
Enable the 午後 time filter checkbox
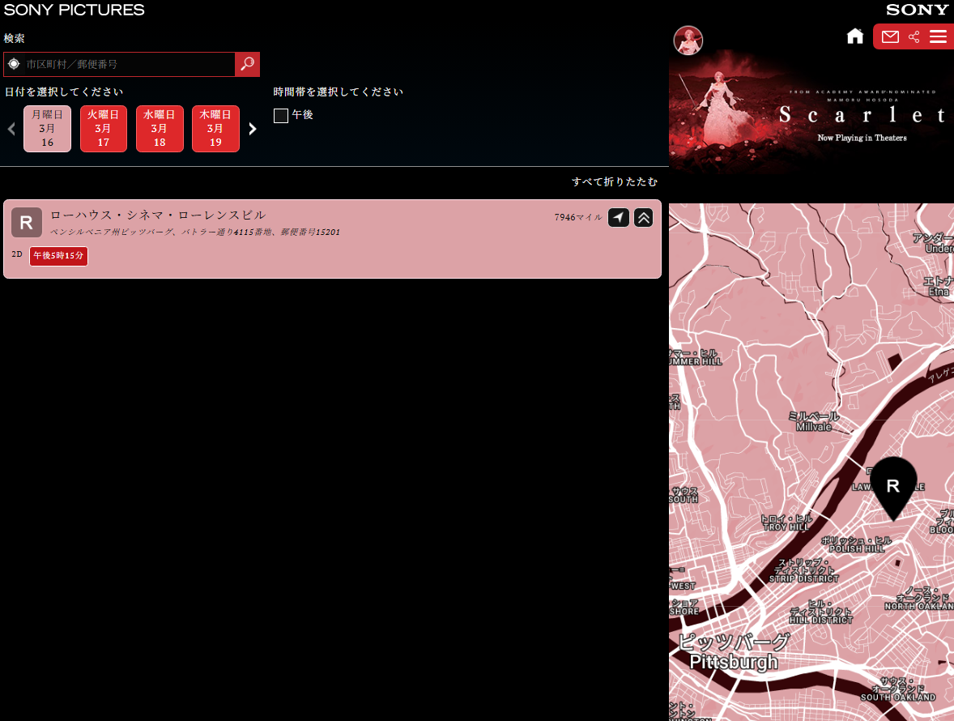pyautogui.click(x=281, y=116)
